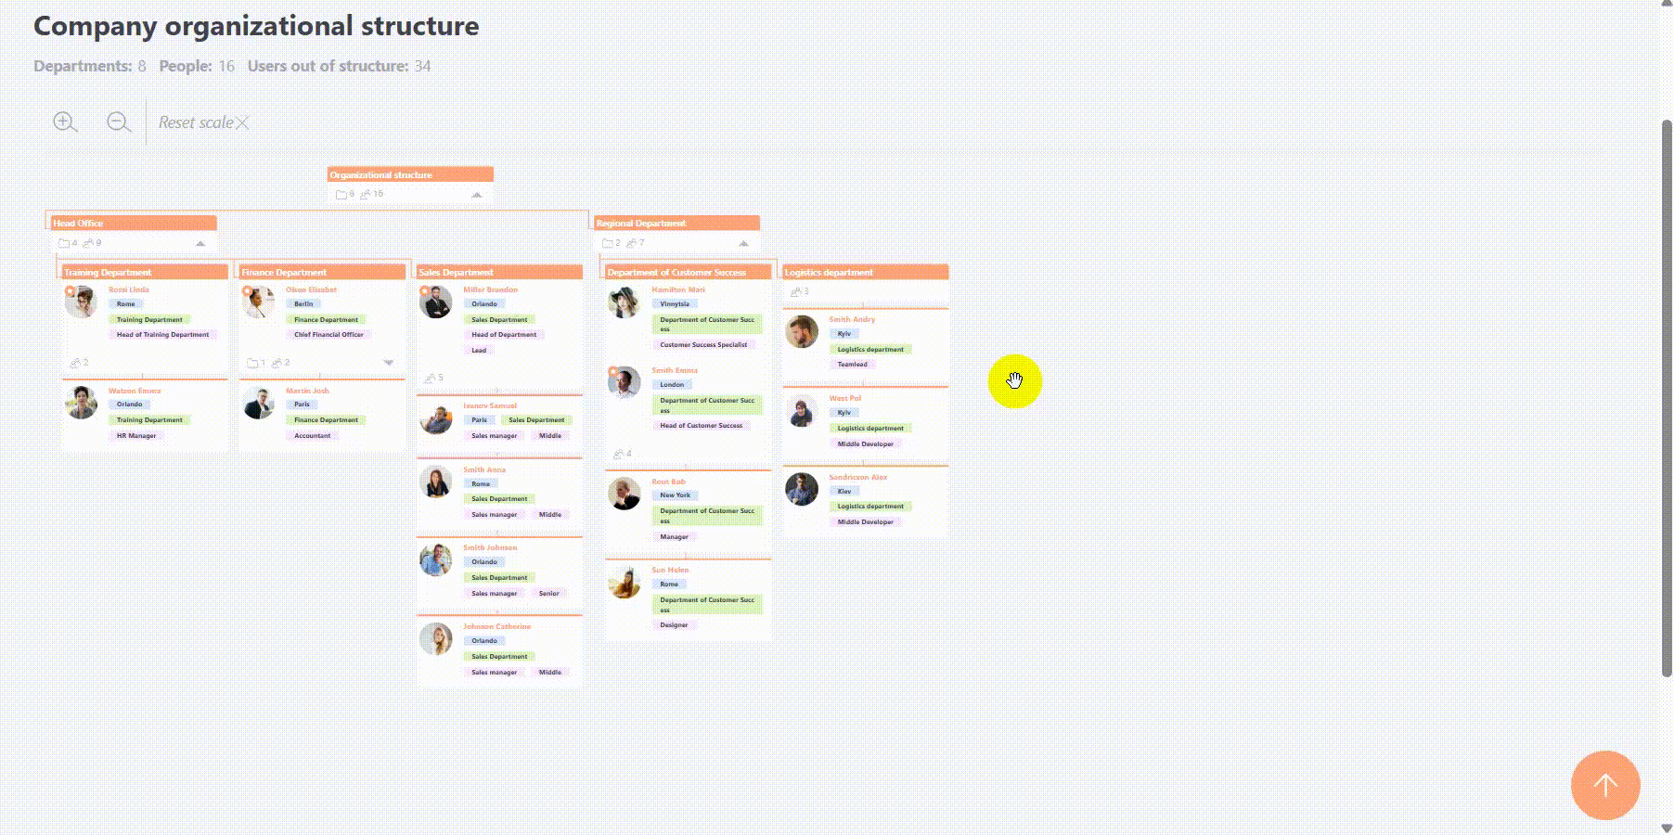Click the zoom out magnifier icon

click(119, 122)
